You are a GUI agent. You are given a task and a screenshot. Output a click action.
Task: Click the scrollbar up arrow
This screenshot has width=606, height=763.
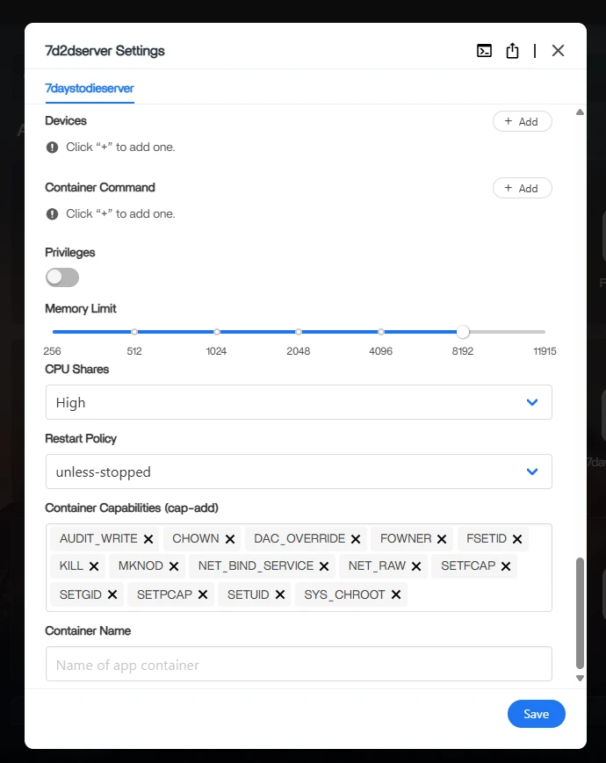click(580, 112)
